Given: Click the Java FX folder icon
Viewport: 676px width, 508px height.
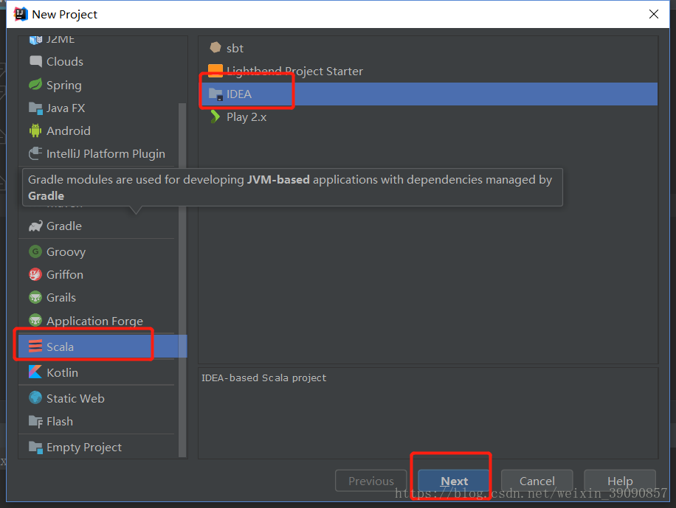Looking at the screenshot, I should pyautogui.click(x=35, y=108).
